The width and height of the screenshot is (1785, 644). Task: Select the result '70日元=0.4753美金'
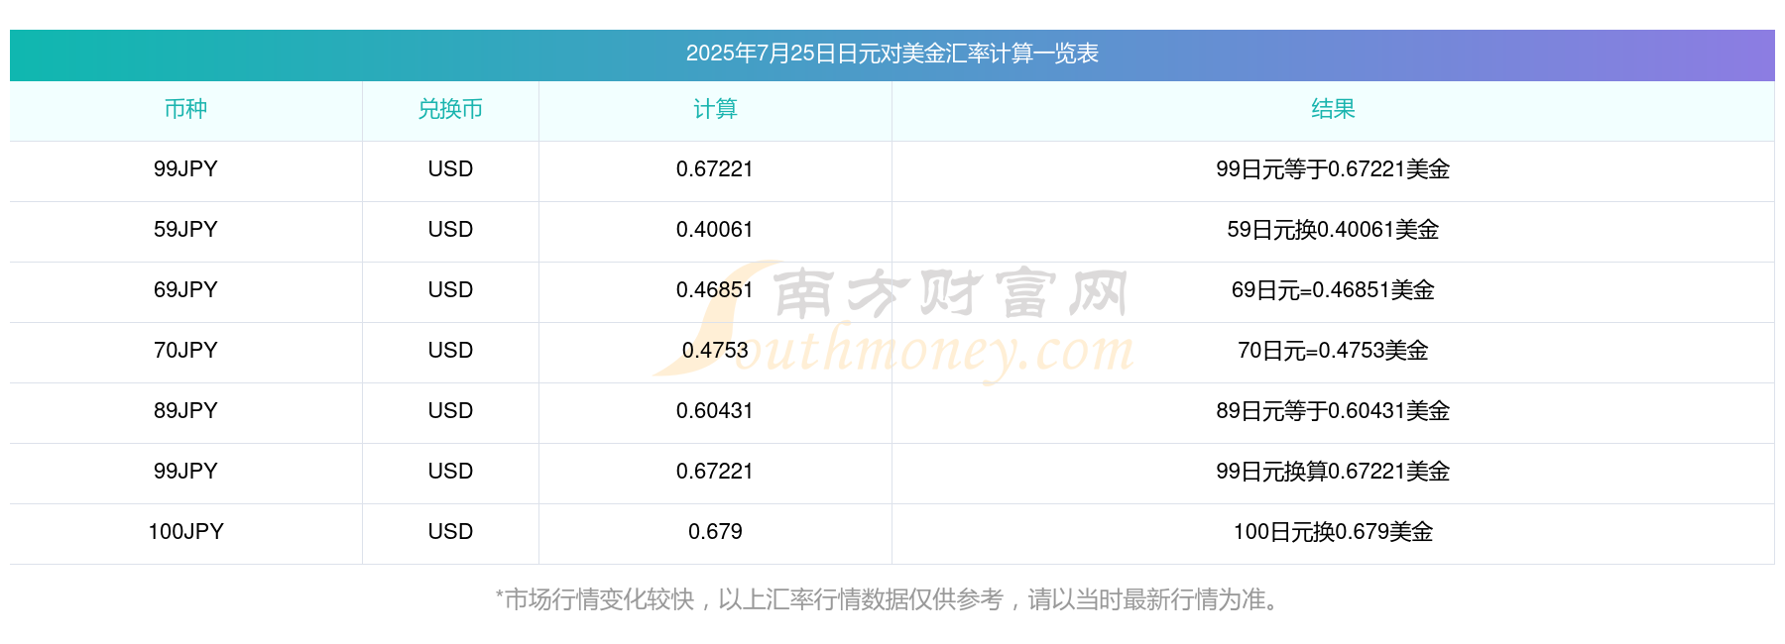1333,351
